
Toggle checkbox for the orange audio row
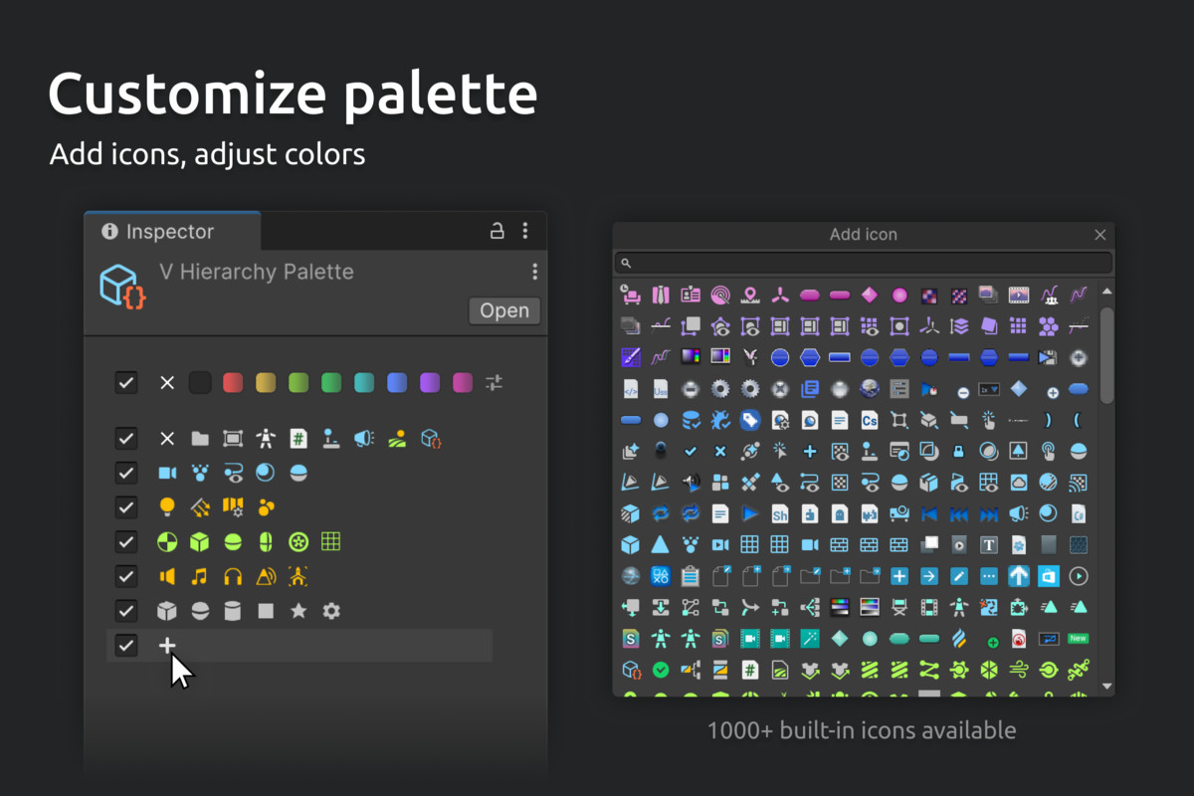125,576
